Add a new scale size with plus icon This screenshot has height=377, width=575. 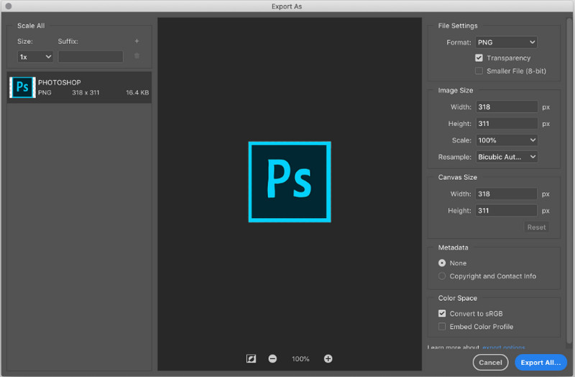pyautogui.click(x=137, y=41)
